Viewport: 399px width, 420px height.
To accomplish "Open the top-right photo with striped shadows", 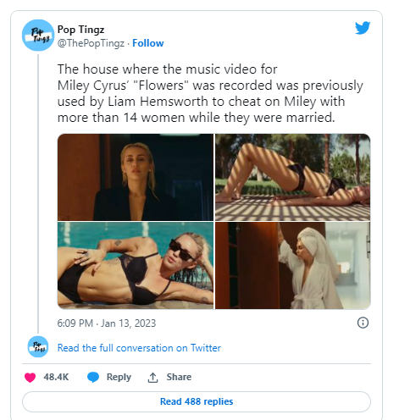I will pos(293,177).
